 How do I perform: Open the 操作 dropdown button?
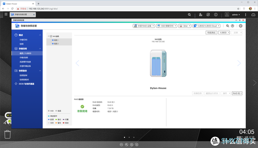tap(226, 93)
